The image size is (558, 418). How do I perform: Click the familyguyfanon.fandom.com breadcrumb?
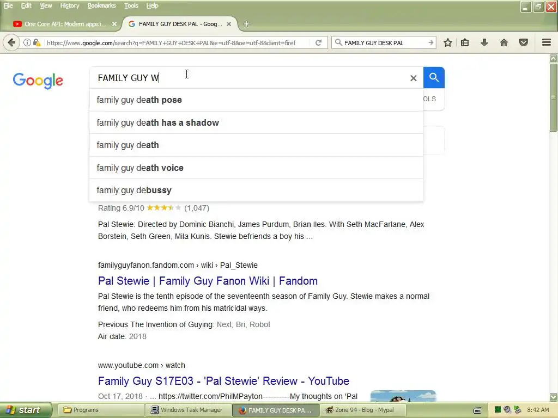point(178,265)
